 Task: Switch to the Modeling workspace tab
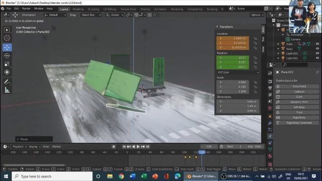(78, 9)
